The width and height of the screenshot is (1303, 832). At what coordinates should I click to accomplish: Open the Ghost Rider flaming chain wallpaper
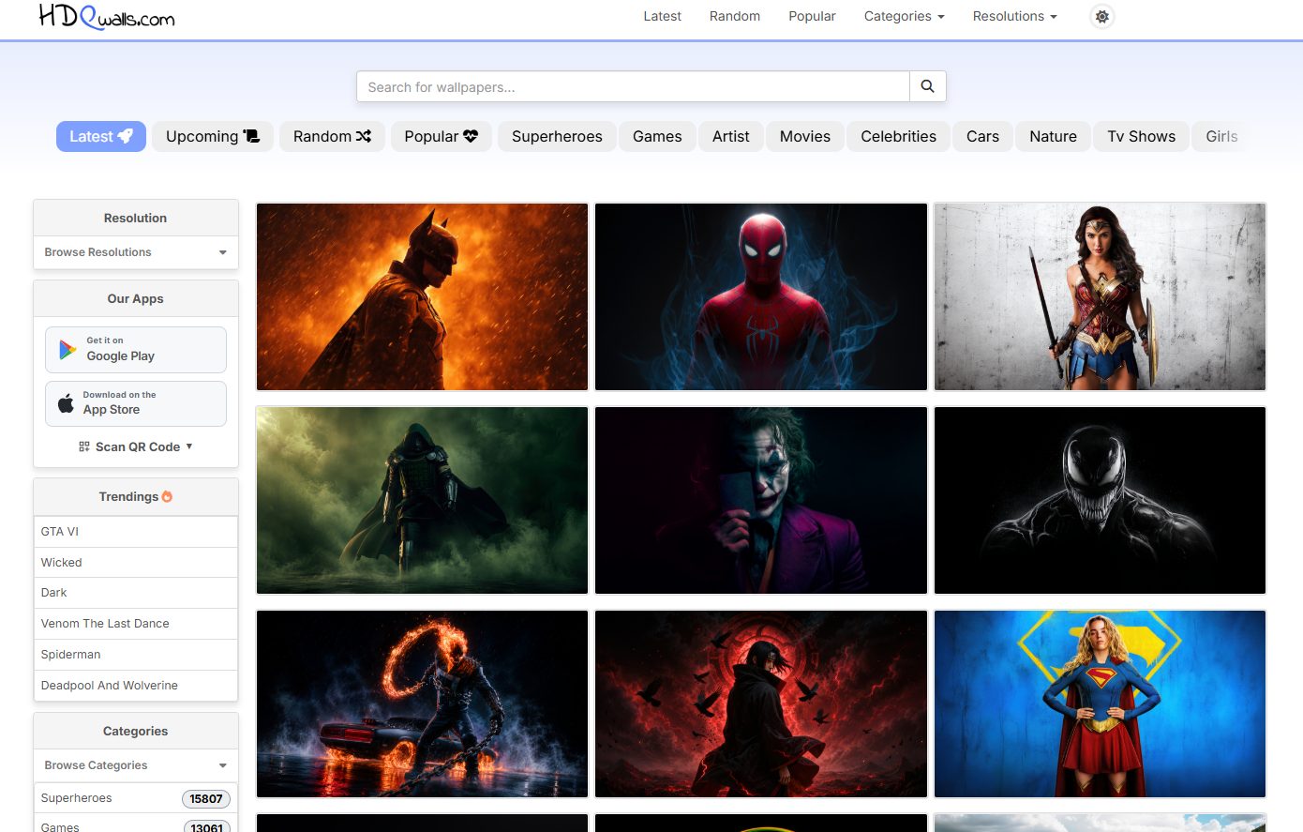[x=422, y=704]
